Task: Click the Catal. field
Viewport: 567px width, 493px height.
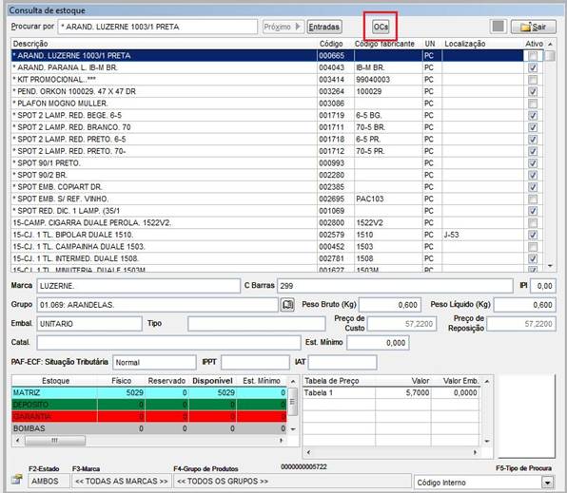Action: [x=168, y=343]
